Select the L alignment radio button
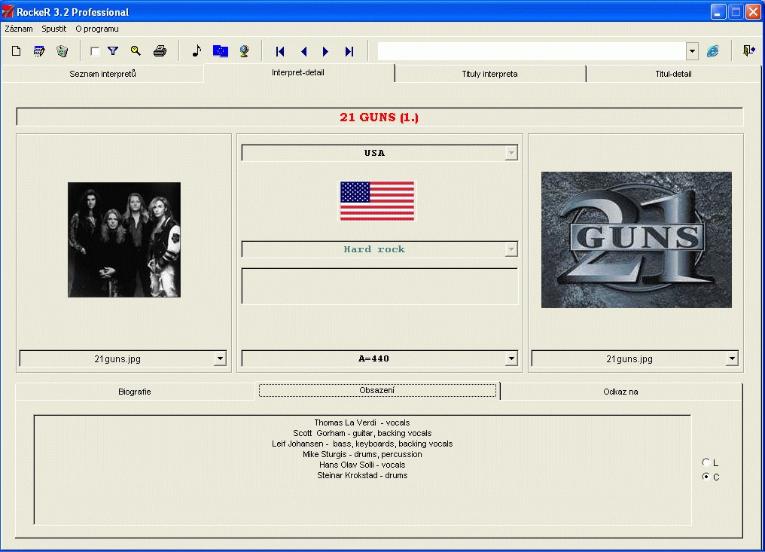The width and height of the screenshot is (765, 552). (x=706, y=462)
